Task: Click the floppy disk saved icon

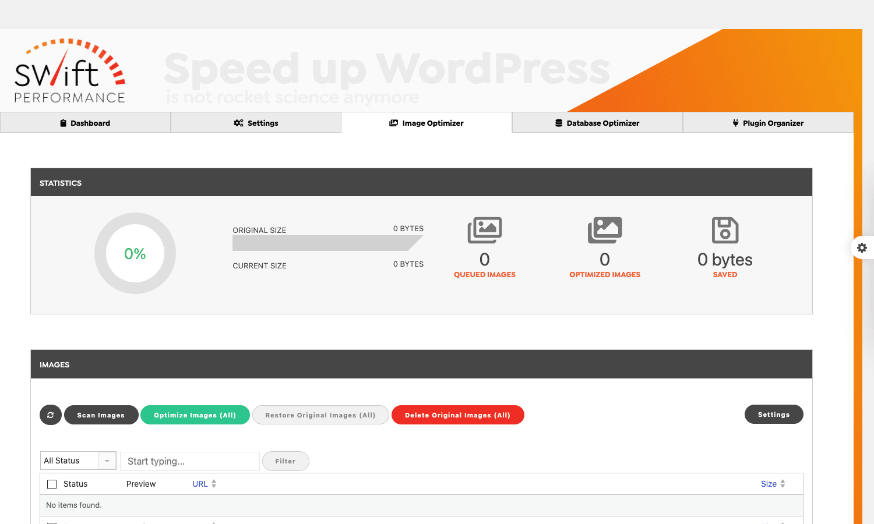Action: 725,231
